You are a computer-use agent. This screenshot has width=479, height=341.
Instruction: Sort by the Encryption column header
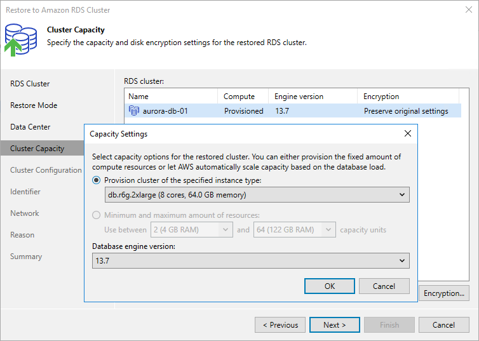408,96
